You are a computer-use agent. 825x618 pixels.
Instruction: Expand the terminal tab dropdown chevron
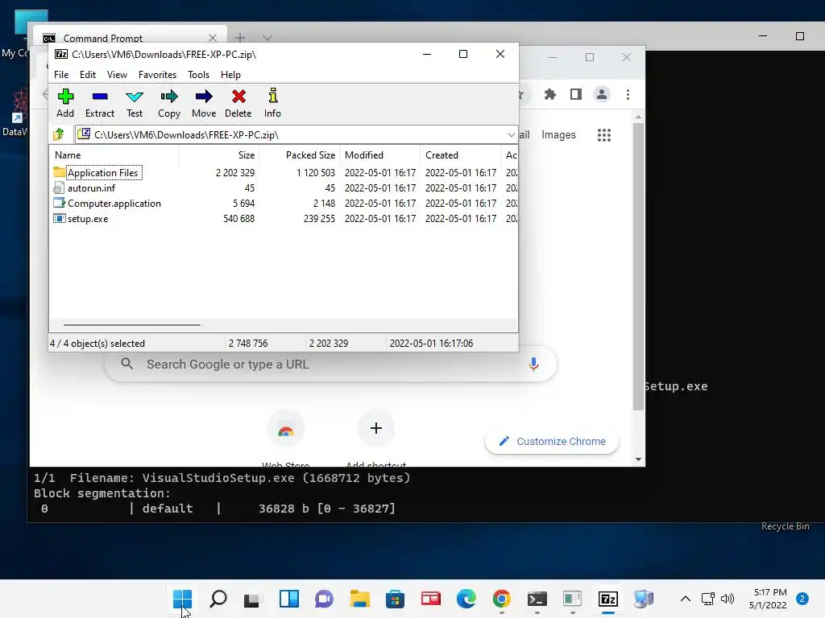click(267, 38)
